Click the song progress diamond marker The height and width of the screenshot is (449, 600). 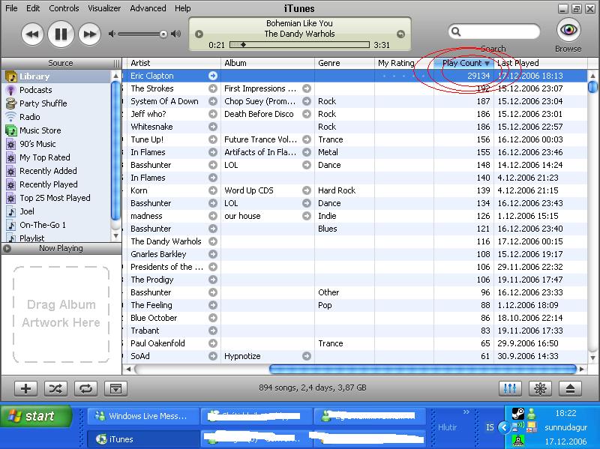click(243, 45)
